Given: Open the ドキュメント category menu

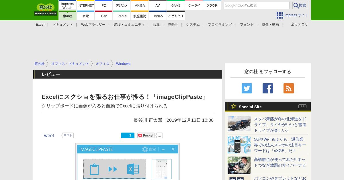Looking at the screenshot, I should point(63,25).
